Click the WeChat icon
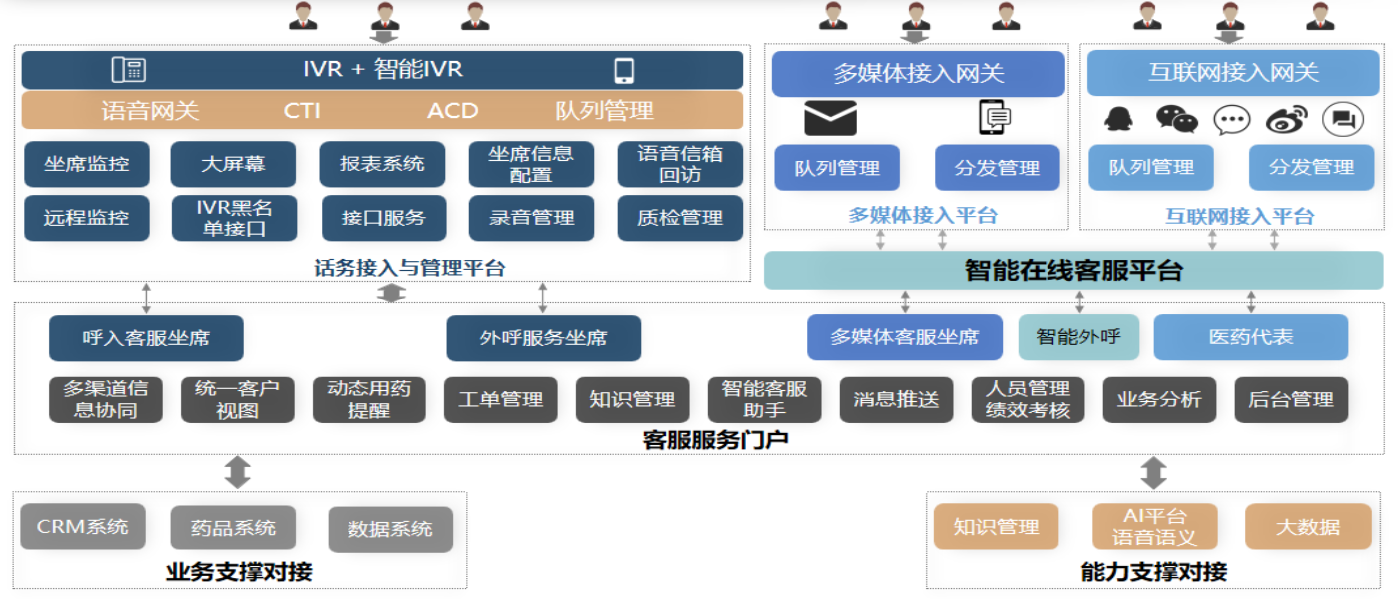This screenshot has width=1398, height=599. pos(1176,119)
